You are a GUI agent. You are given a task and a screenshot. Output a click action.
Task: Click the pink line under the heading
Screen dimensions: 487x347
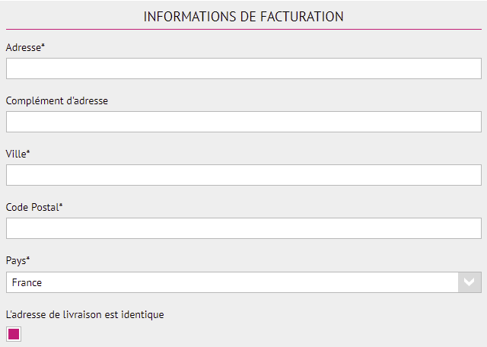pyautogui.click(x=243, y=30)
